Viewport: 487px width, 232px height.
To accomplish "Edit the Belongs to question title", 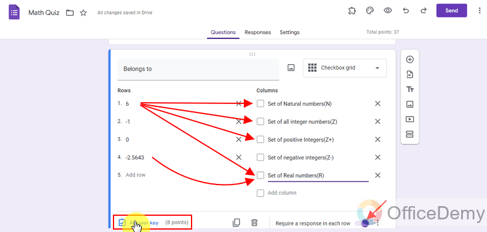I will [198, 69].
